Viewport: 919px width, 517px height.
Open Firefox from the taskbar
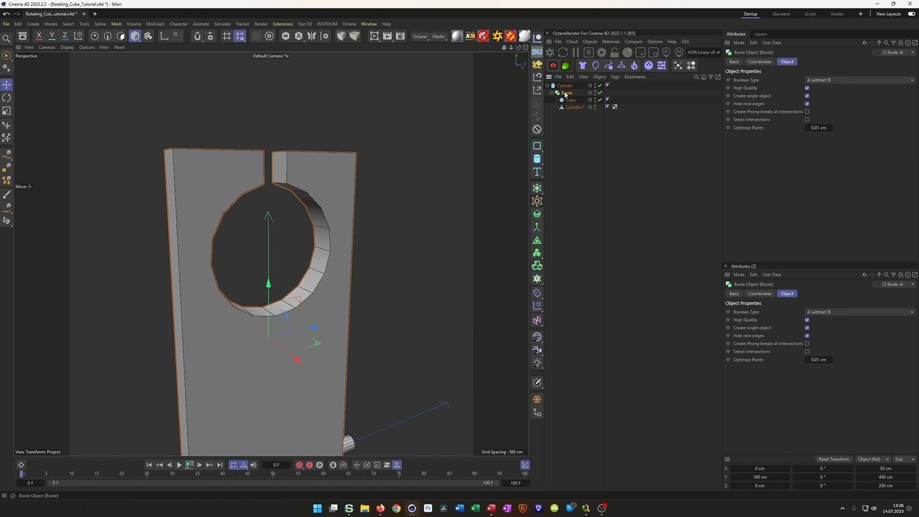tap(380, 508)
